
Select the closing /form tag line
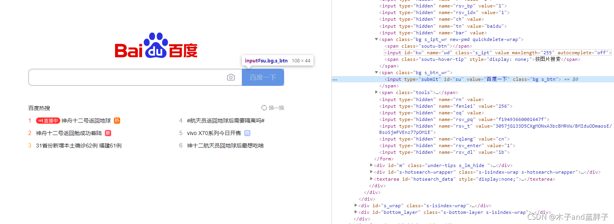pos(384,159)
